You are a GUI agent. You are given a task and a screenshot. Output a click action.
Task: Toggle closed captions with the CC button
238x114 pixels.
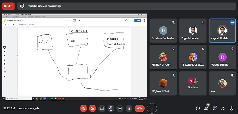(x=102, y=108)
